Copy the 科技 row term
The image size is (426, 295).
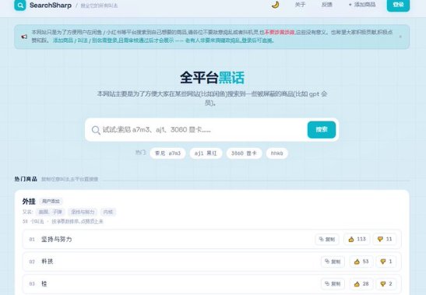(x=333, y=262)
